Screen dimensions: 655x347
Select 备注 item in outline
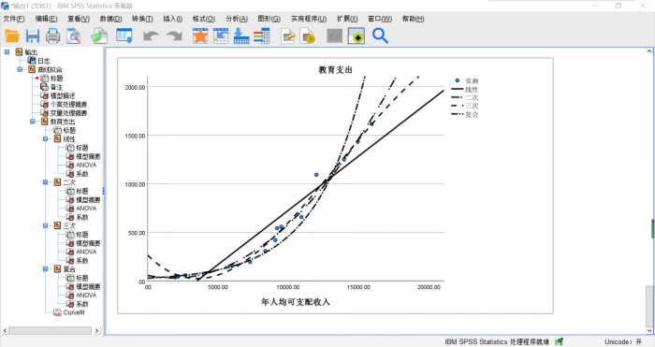tap(56, 87)
